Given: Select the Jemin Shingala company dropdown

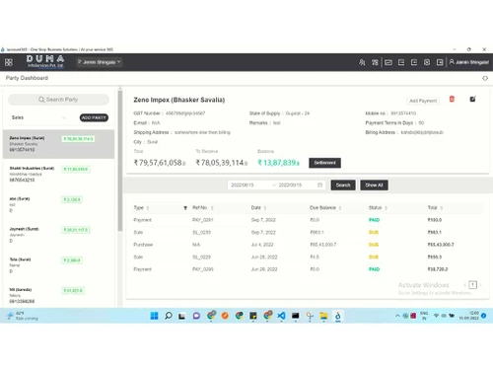Looking at the screenshot, I should click(x=99, y=62).
